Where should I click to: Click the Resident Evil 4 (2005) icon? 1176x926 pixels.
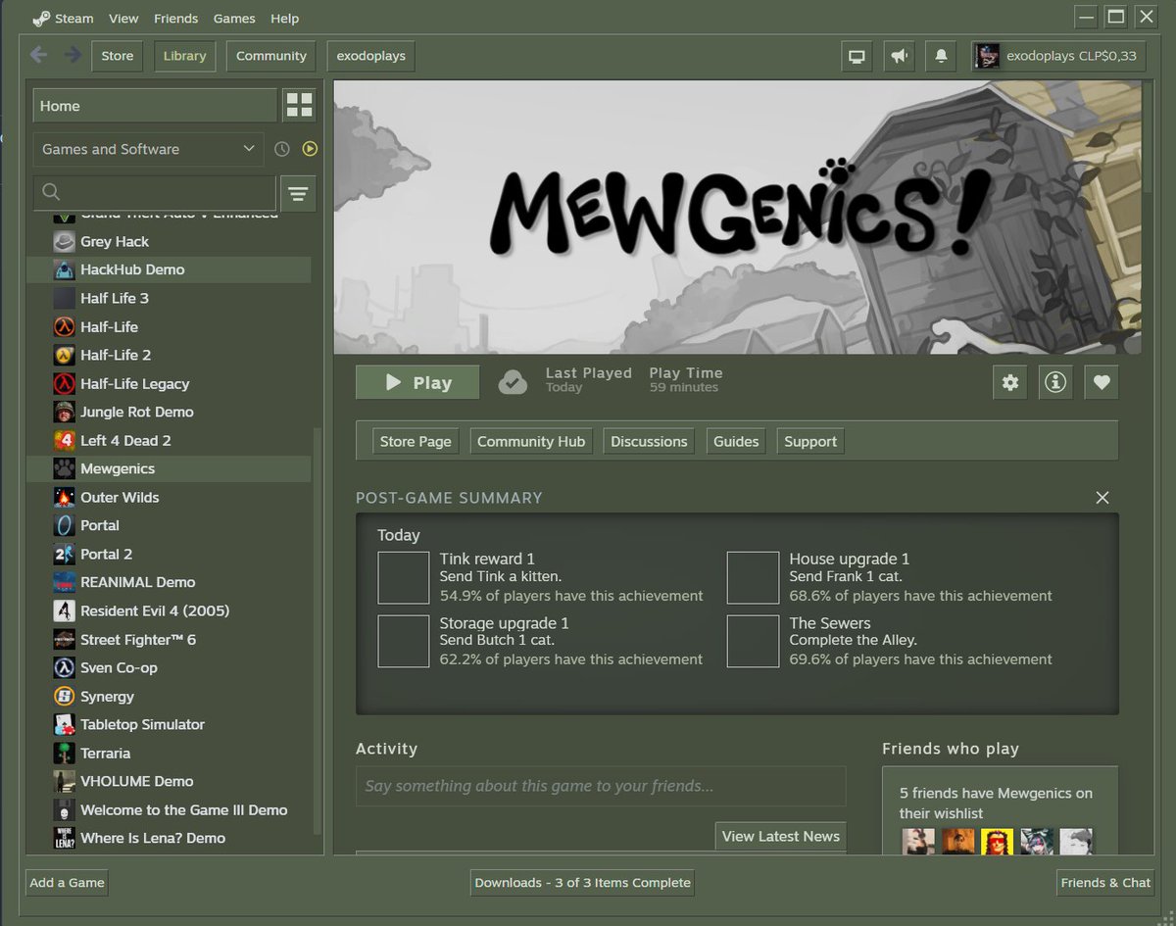point(64,610)
